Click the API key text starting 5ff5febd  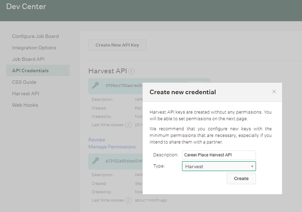click(x=124, y=85)
